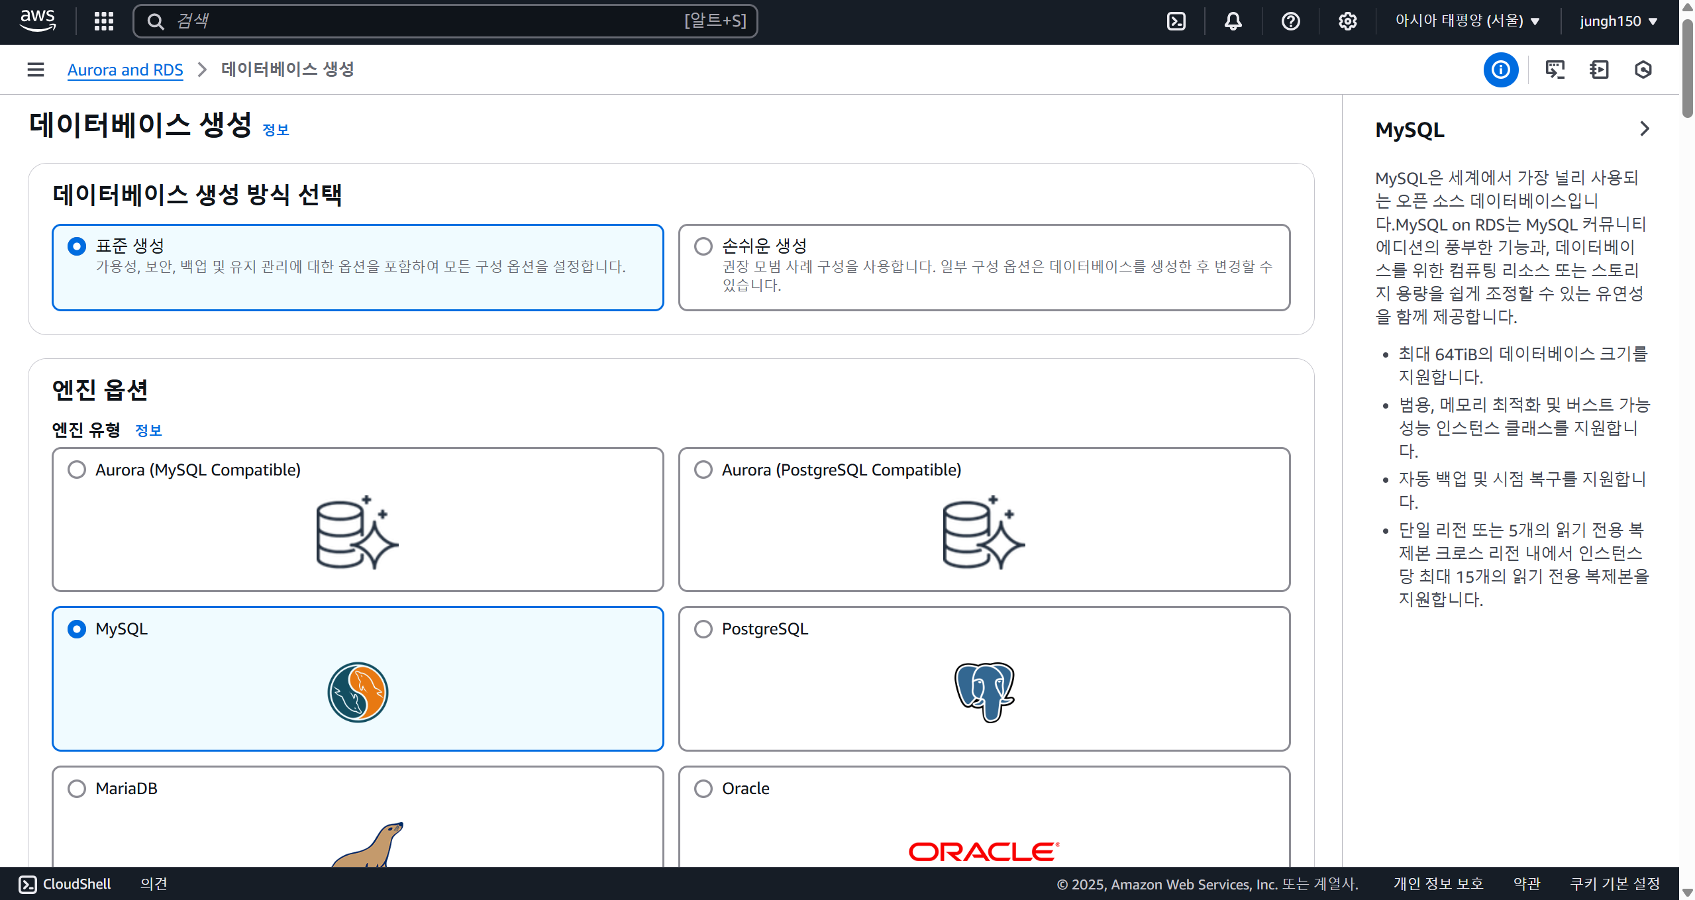This screenshot has width=1695, height=900.
Task: Open 쿠키 기본 설정 in footer
Action: click(x=1615, y=884)
